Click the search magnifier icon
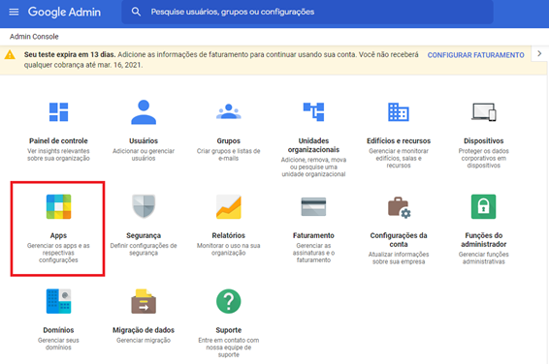Viewport: 549px width, 364px height. 136,12
